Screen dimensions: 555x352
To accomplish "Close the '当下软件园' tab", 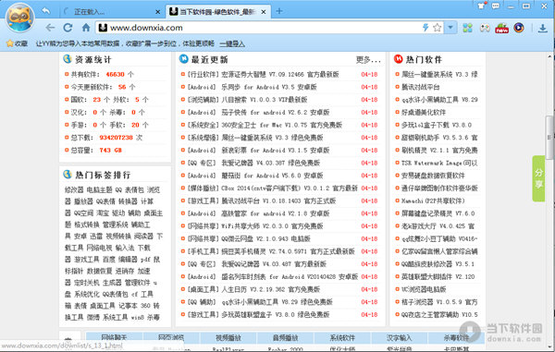I will point(264,12).
